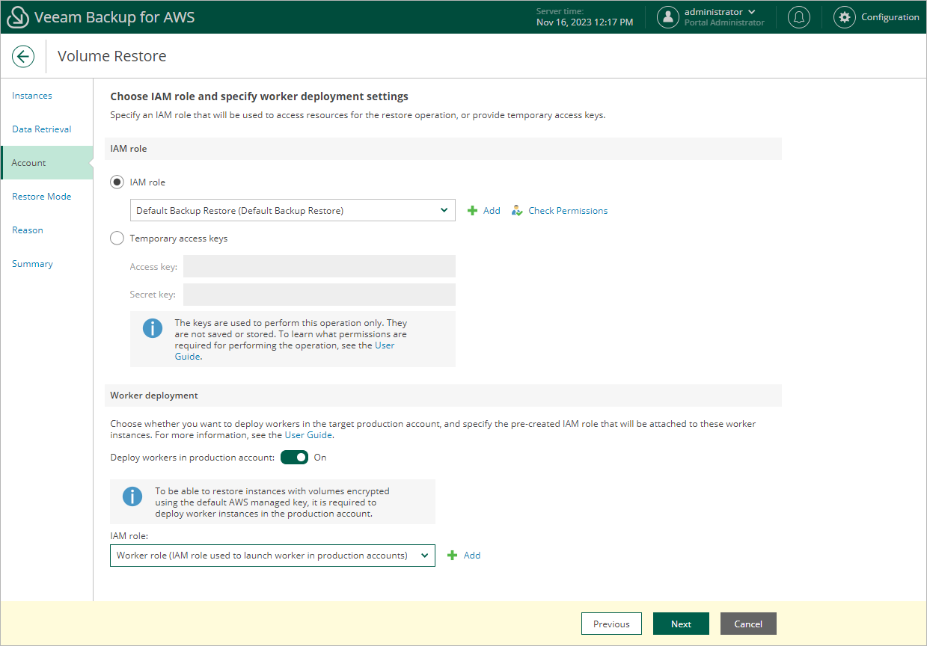Click the Configuration gear icon

tap(845, 17)
